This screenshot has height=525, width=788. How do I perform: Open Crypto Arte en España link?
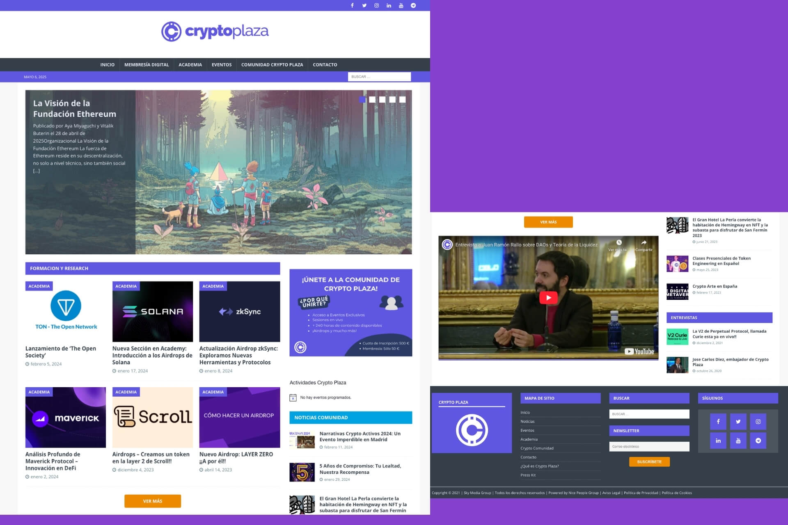[715, 286]
